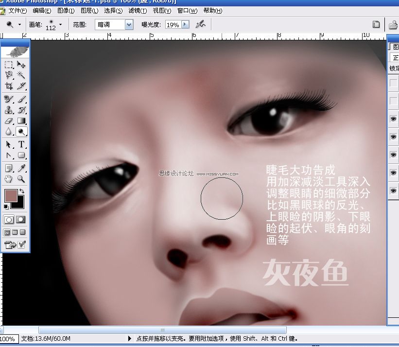This screenshot has height=347, width=399.
Task: Select the Rectangular Marquee tool
Action: pyautogui.click(x=9, y=65)
